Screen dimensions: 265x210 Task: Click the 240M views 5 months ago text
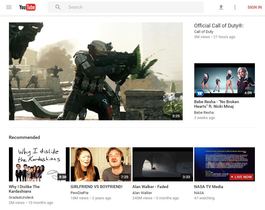tap(156, 198)
